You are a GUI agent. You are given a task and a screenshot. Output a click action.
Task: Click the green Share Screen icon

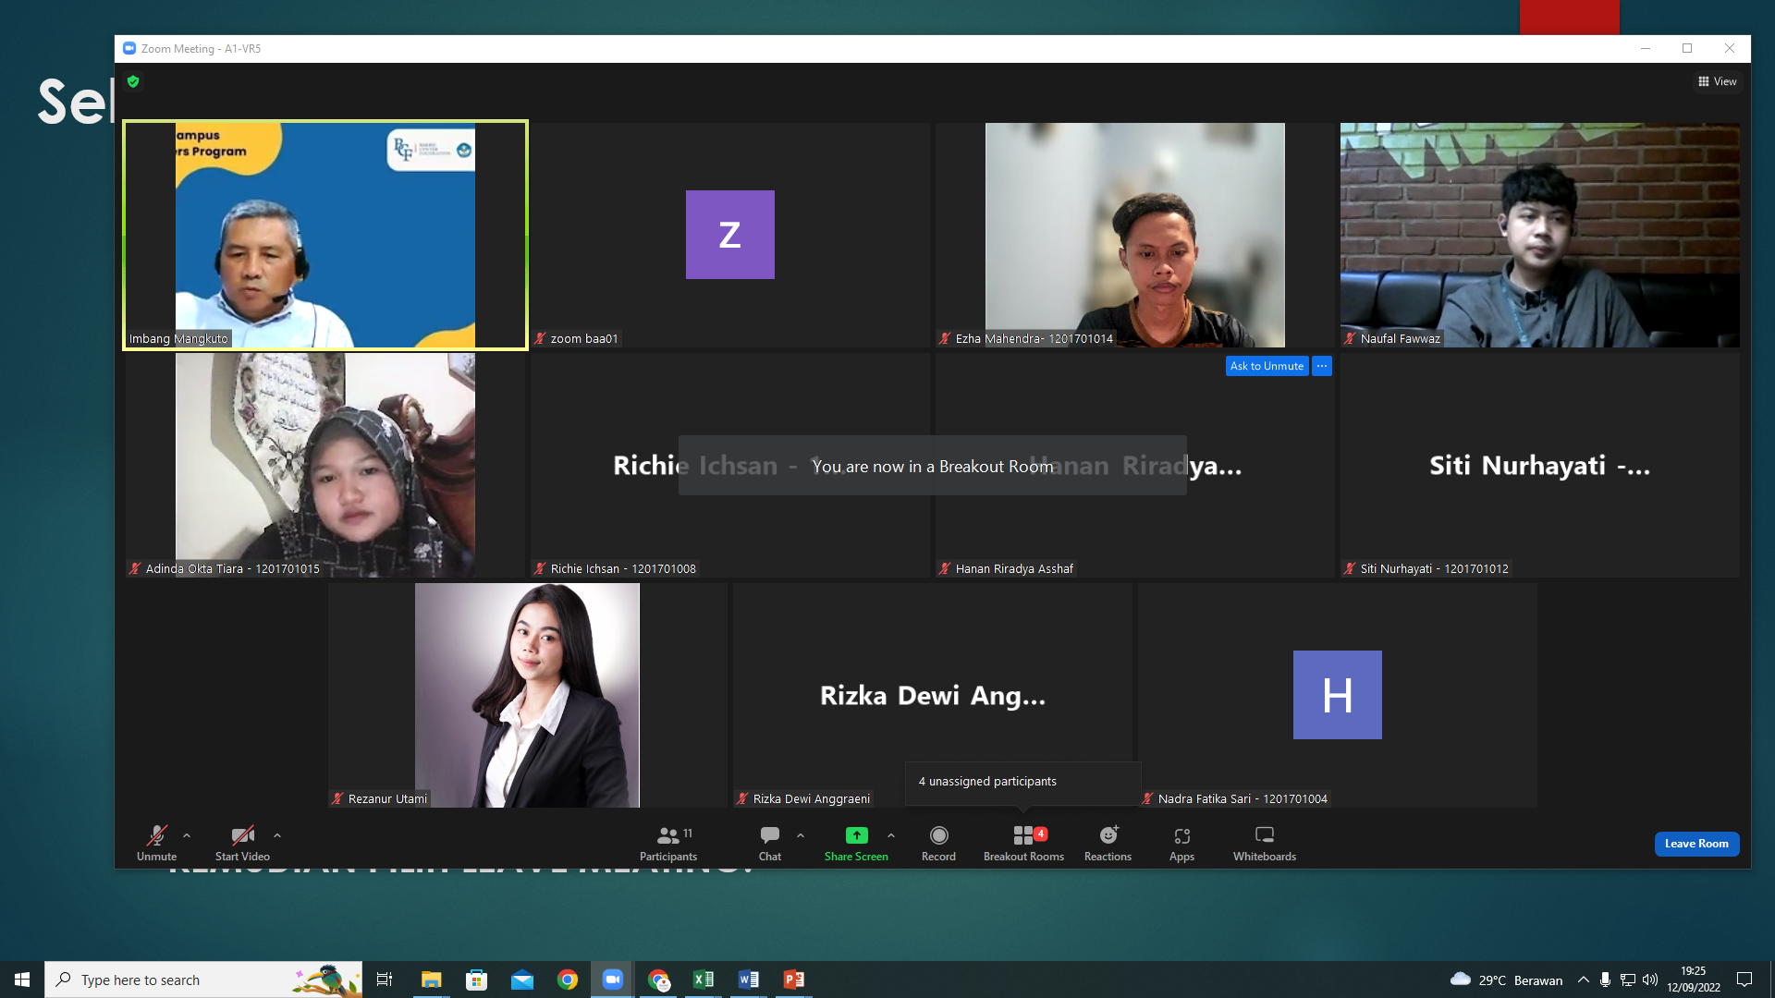(x=857, y=835)
